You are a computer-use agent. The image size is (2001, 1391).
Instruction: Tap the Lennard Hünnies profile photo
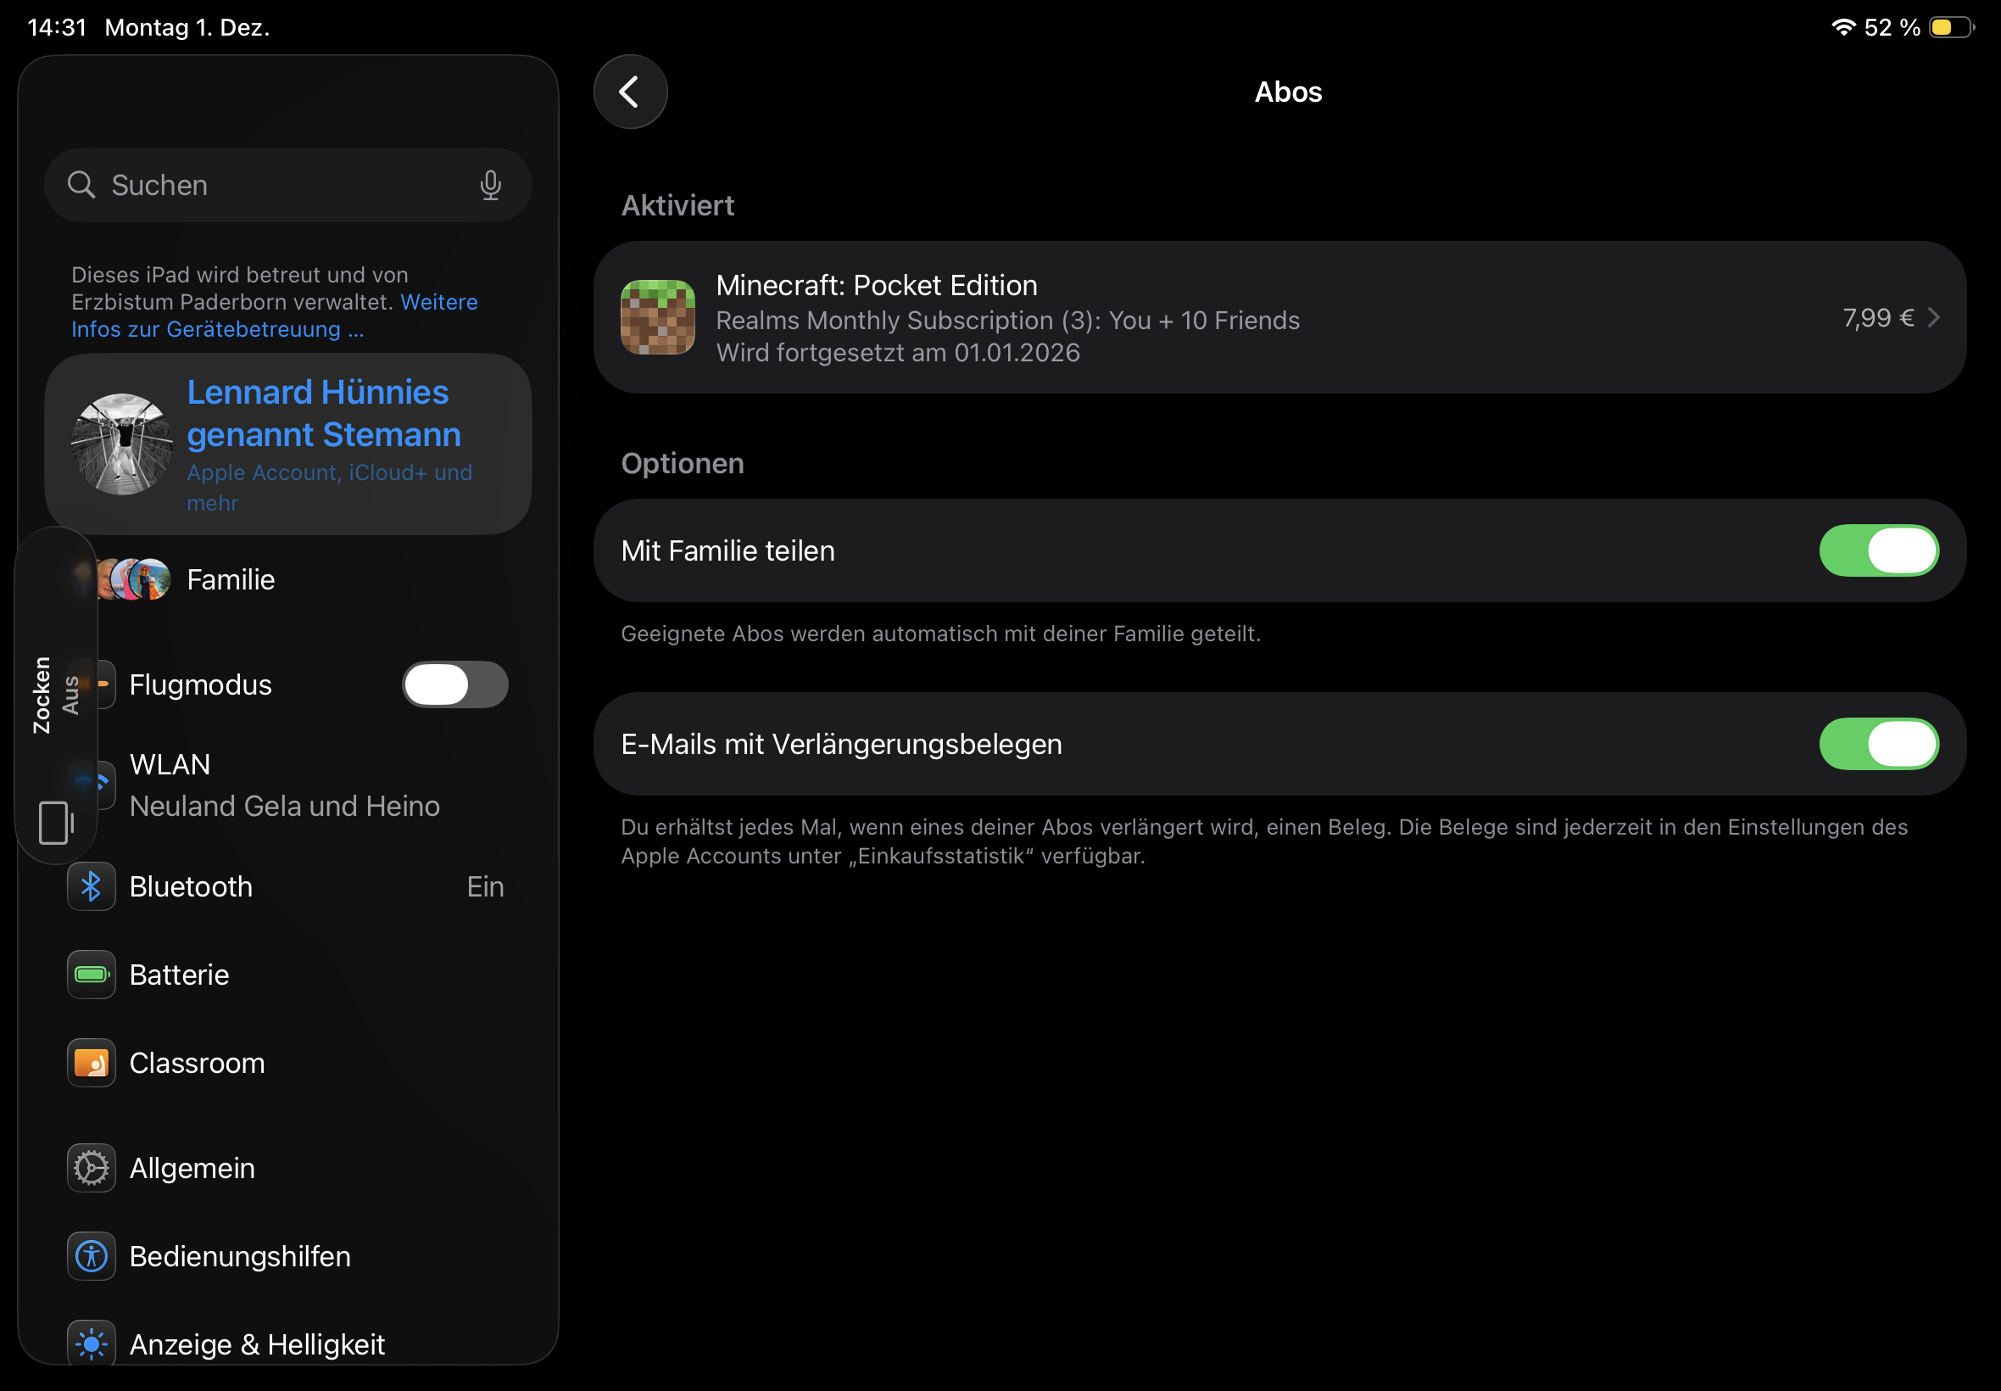point(122,444)
